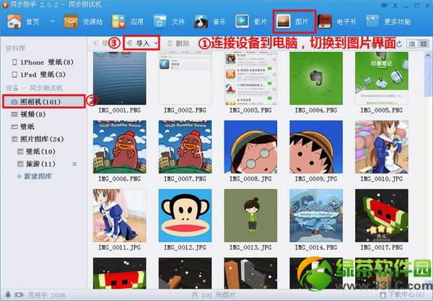Select thumbnail IMG_0007.PNG
433x301 pixels.
pyautogui.click(x=185, y=147)
